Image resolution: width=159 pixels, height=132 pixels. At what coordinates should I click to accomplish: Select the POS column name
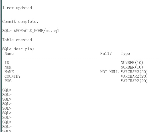point(8,81)
